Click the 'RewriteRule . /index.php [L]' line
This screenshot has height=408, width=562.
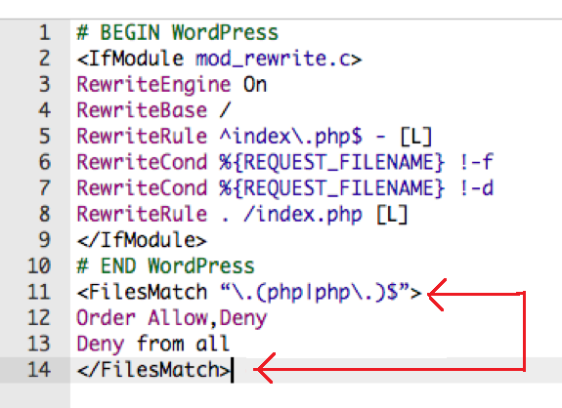click(242, 215)
